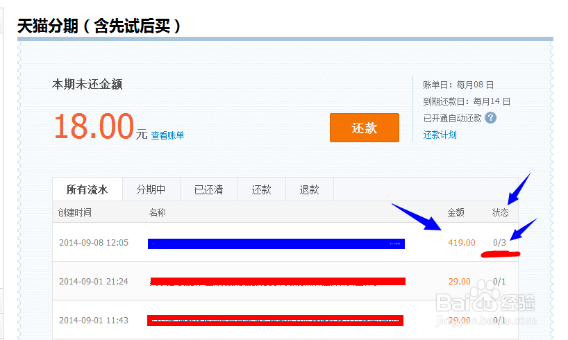Click the 名称 column header
This screenshot has width=568, height=340.
[x=157, y=212]
